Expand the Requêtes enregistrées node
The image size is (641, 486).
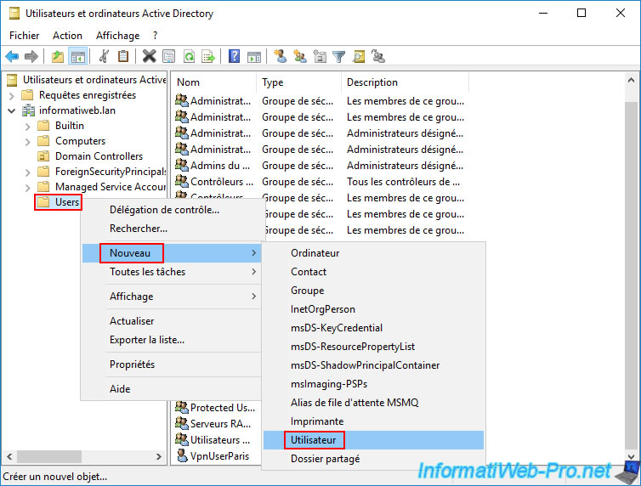[12, 95]
